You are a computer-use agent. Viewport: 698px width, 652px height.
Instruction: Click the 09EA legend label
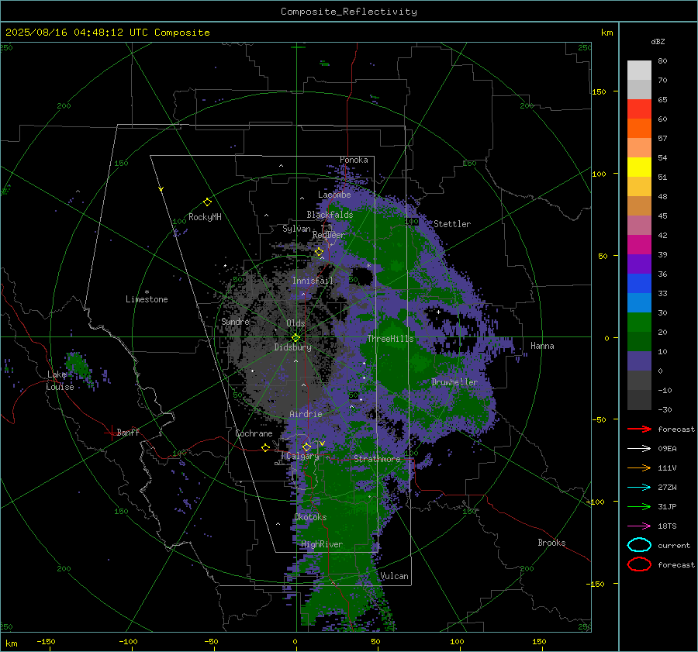[x=667, y=448]
